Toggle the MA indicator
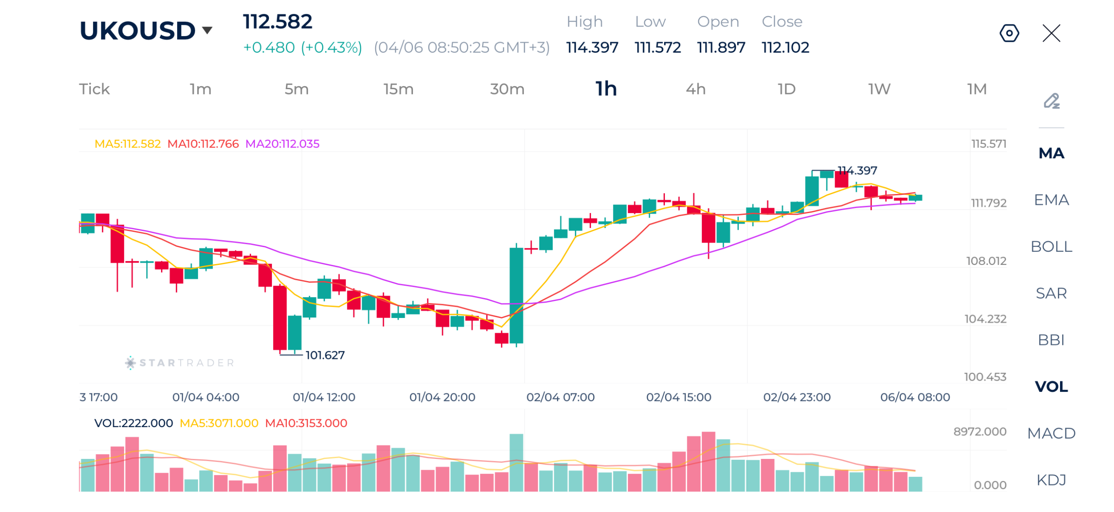 coord(1051,153)
